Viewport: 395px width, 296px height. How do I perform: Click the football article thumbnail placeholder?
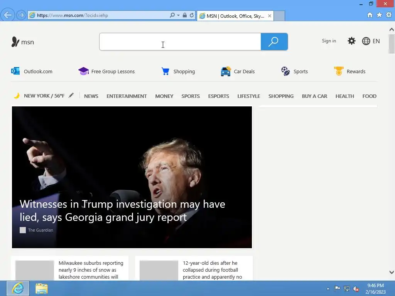pyautogui.click(x=159, y=270)
